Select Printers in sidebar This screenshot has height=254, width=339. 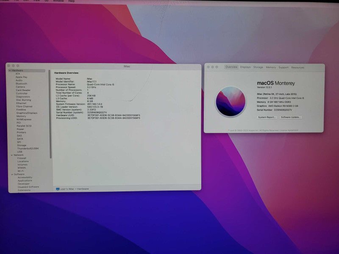[22, 133]
